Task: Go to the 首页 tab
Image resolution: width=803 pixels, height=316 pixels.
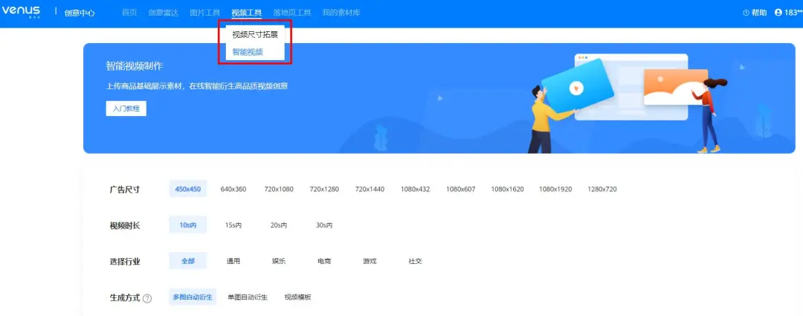Action: tap(129, 13)
